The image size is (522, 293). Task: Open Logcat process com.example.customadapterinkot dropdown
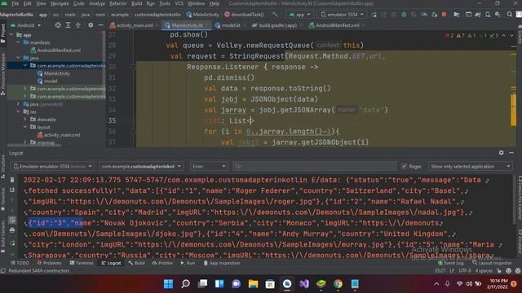point(141,166)
